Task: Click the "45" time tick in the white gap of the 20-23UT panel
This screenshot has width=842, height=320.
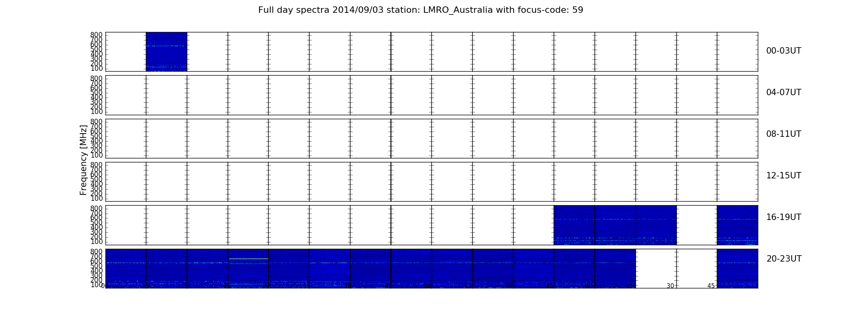Action: [x=711, y=286]
